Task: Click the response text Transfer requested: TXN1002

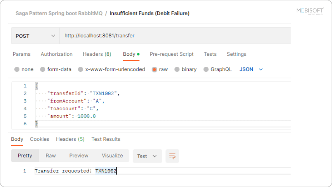Action: click(x=76, y=171)
